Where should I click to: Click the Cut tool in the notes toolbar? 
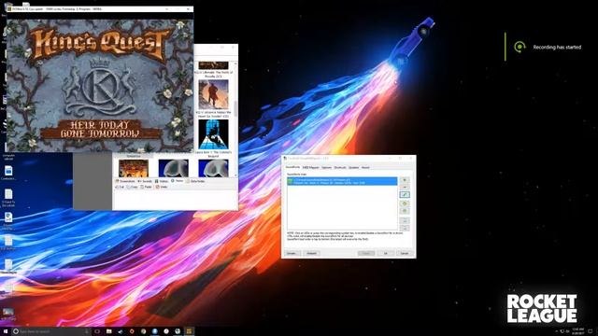(120, 187)
